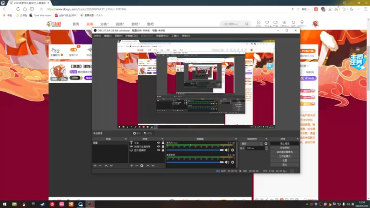Click the 启动虚拟摄像机 virtual camera button
Screen dimensions: 370x208
coord(284,152)
